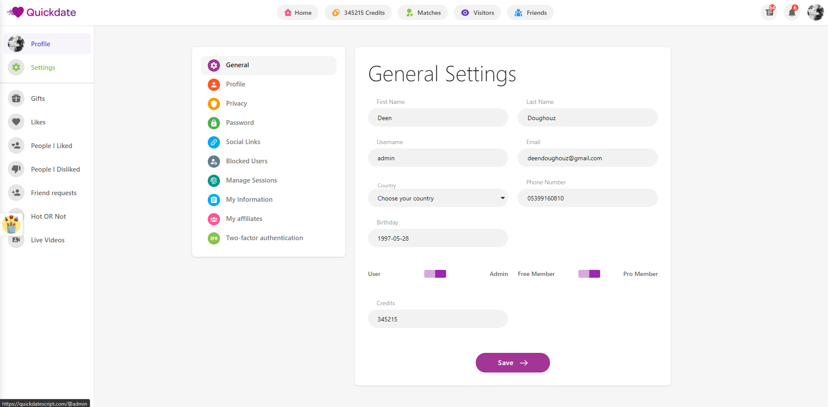Viewport: 828px width, 407px height.
Task: Click the Birthday input field
Action: coord(438,238)
